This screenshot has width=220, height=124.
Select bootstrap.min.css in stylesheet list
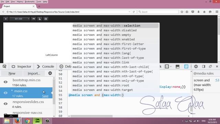click(x=26, y=82)
